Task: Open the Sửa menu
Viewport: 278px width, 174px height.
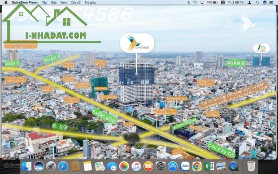Action: click(x=53, y=2)
